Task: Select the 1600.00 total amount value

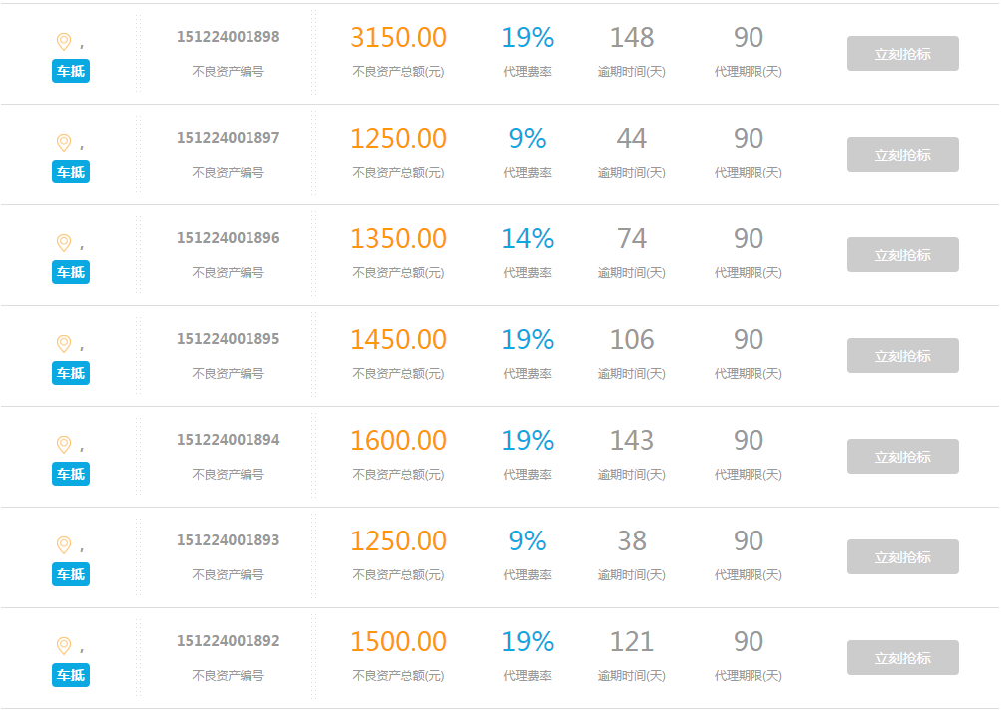Action: 398,440
